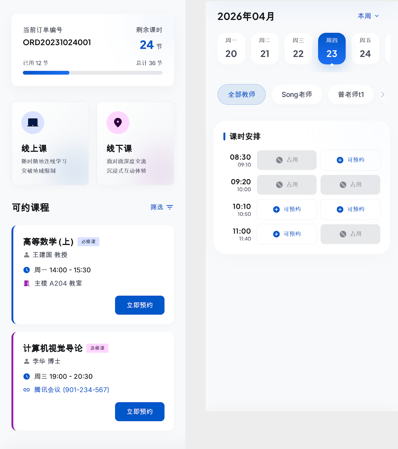Click the door icon beside 主楼 A204 教室
398x449 pixels.
(x=27, y=283)
